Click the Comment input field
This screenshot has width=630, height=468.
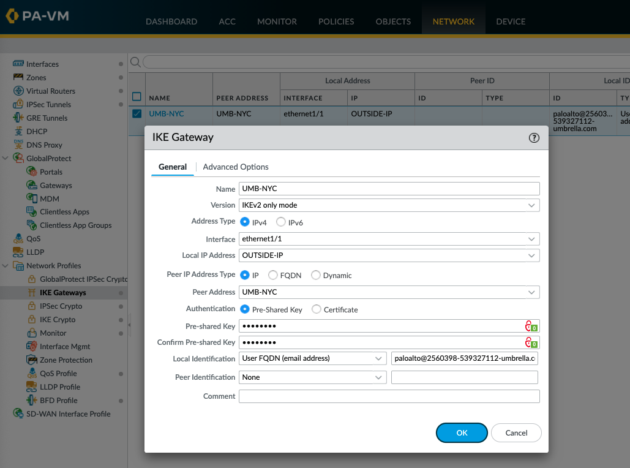pos(389,396)
